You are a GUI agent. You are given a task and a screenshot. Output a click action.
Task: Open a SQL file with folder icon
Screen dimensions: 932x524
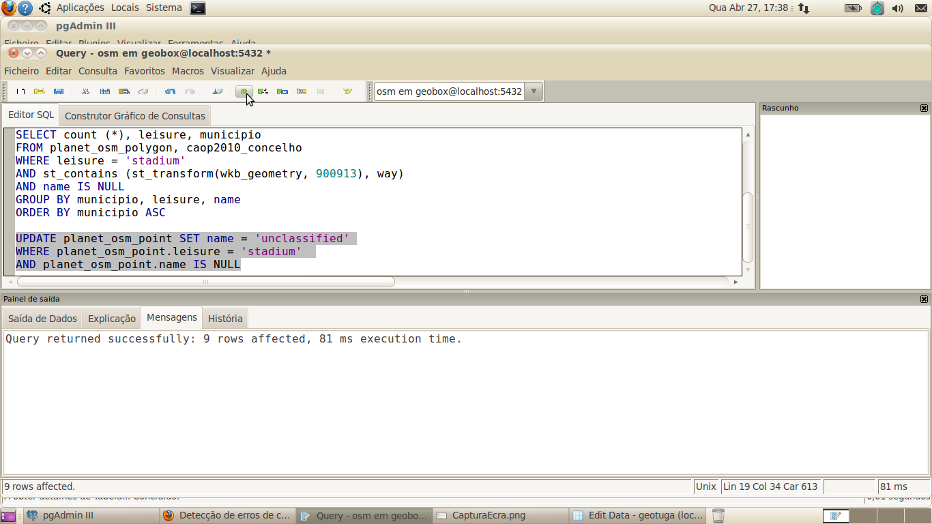click(40, 91)
